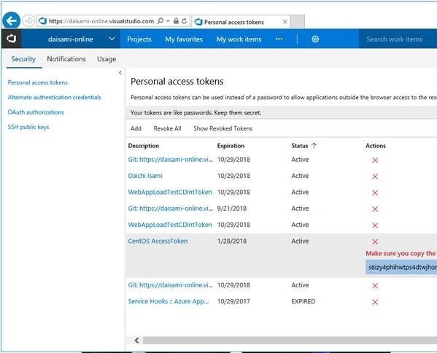This screenshot has height=353, width=437.
Task: Open the CentOS AccessToken entry
Action: [158, 241]
